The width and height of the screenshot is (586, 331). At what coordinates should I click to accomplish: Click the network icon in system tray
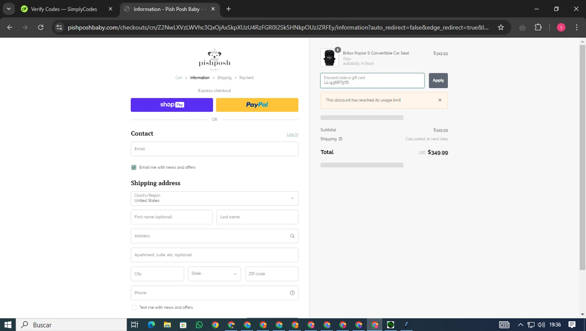click(531, 325)
